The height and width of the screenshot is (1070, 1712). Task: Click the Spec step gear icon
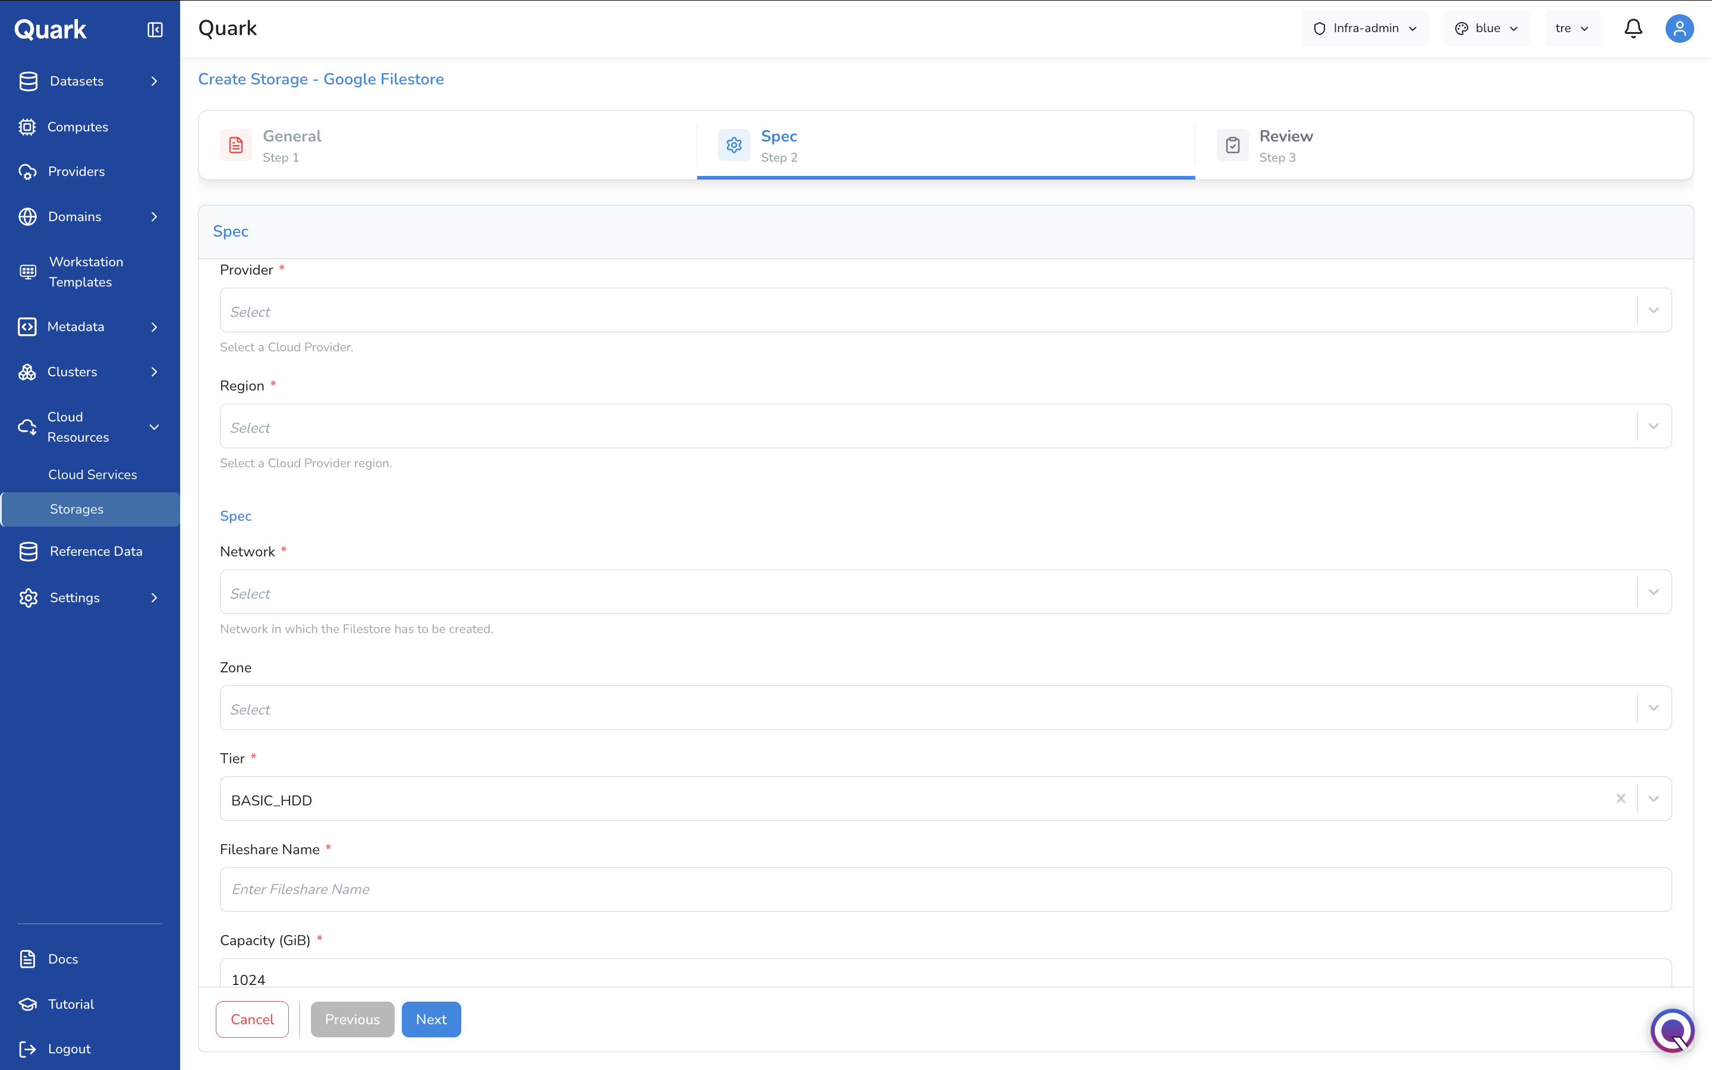[734, 145]
